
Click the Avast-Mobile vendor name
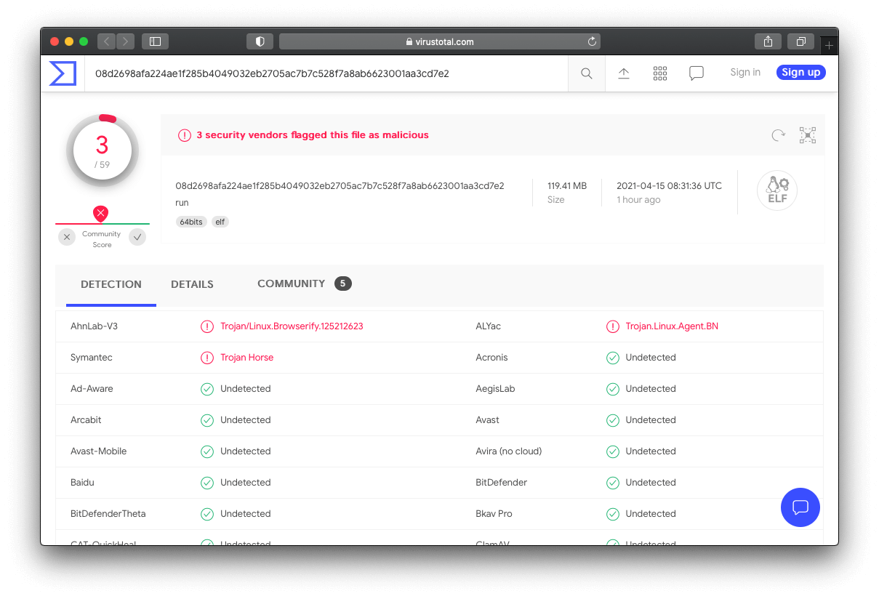[99, 451]
